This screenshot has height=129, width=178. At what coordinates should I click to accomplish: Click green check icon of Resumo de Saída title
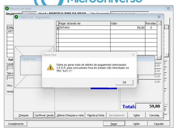pyautogui.click(x=7, y=8)
